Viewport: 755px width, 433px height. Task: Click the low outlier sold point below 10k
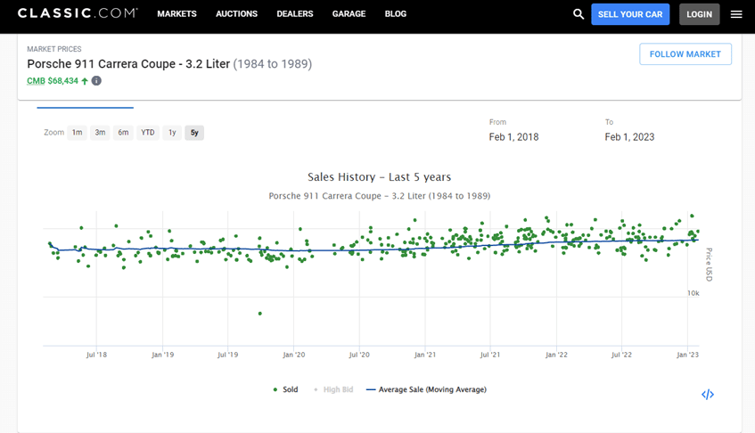click(260, 314)
